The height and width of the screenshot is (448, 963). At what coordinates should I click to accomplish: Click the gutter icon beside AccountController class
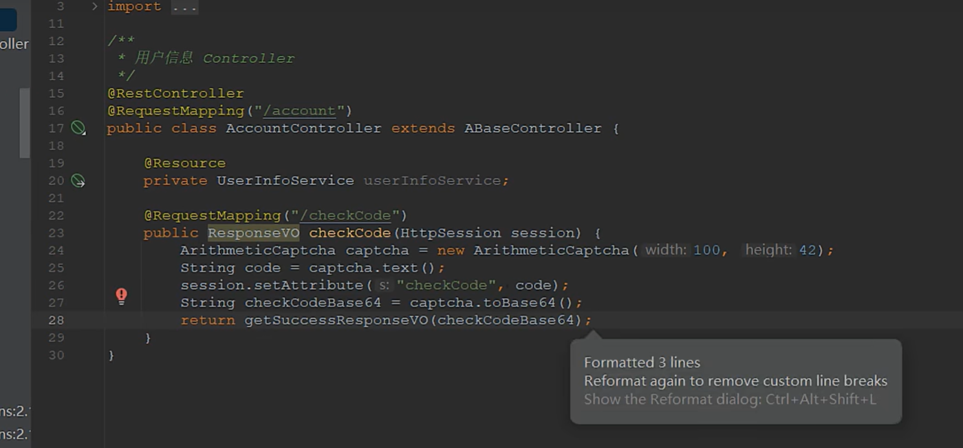78,128
